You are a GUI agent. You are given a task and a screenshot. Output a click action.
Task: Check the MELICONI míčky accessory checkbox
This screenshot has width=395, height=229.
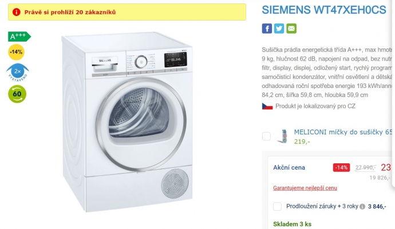267,136
